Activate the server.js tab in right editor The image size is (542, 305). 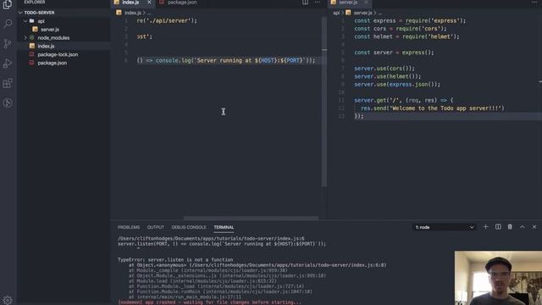tap(348, 3)
